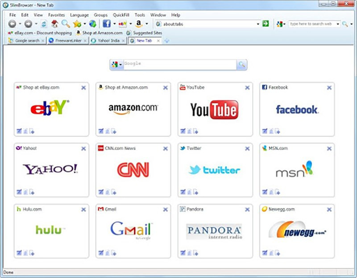Open the toolbar Search magnifier icon
The image size is (357, 278).
[x=66, y=24]
